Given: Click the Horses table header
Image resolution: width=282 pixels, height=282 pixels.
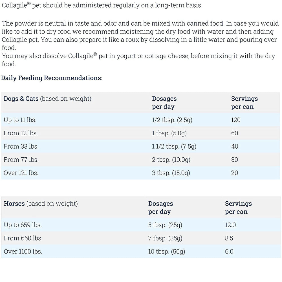Looking at the screenshot, I should click(x=41, y=204).
